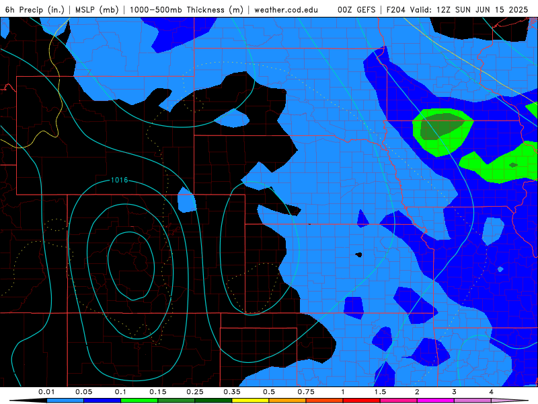Screen dimensions: 538x404
Task: Click the hot pink swatch after 1.5
Action: [399, 401]
